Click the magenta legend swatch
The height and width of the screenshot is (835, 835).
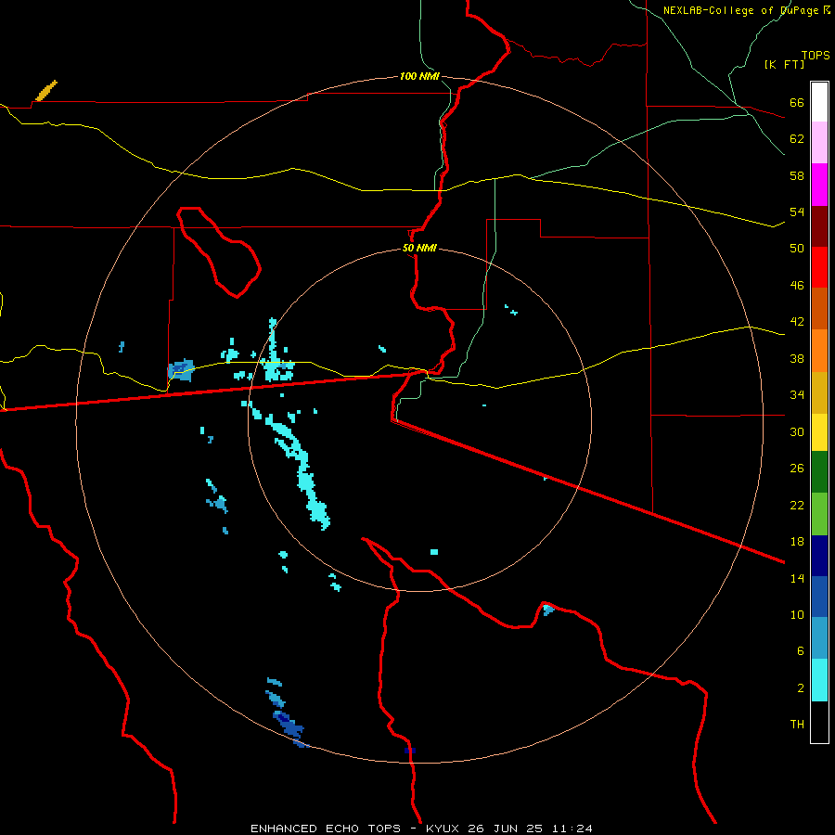819,185
